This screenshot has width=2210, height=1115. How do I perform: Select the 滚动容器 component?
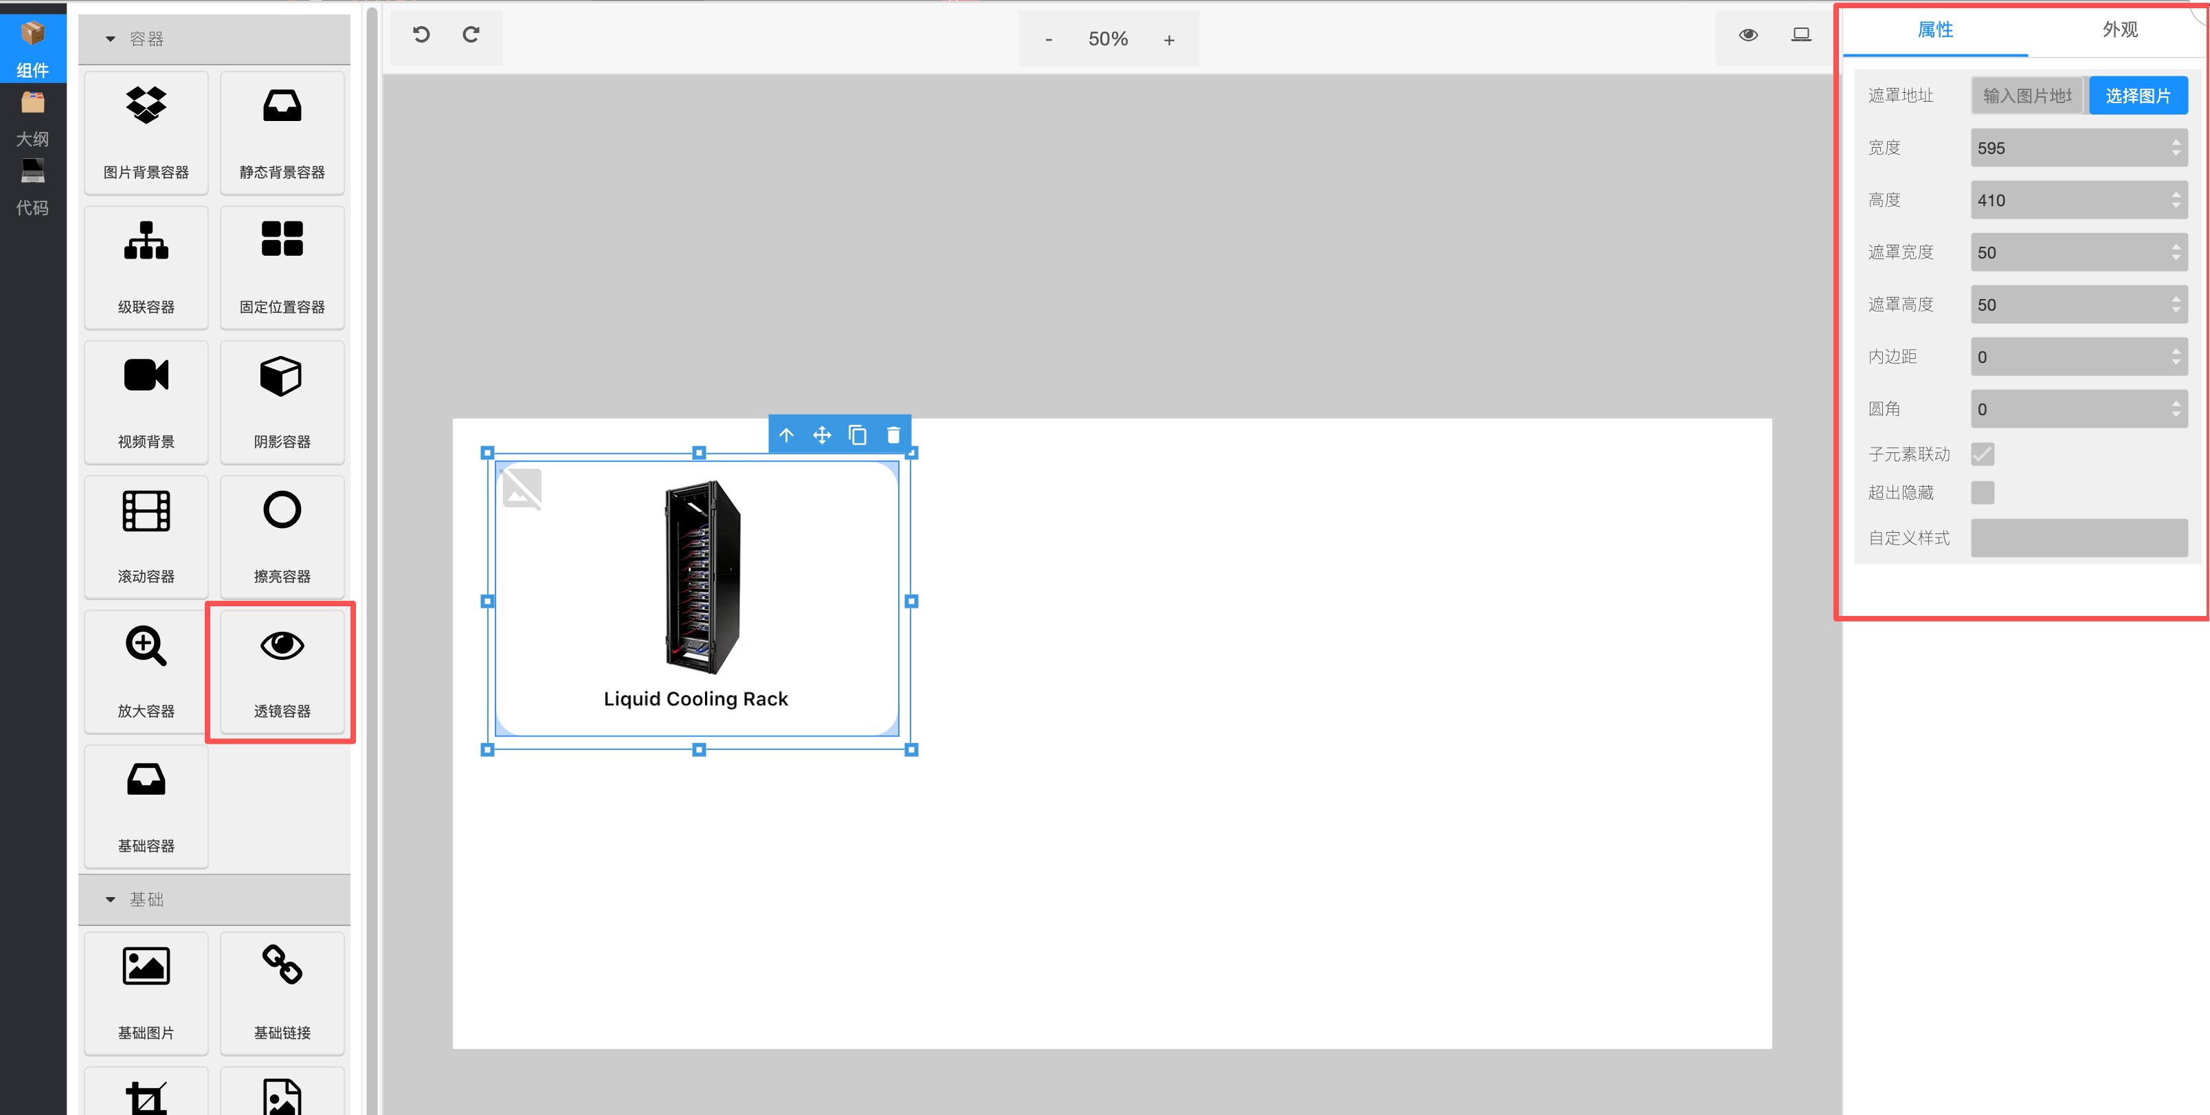146,538
